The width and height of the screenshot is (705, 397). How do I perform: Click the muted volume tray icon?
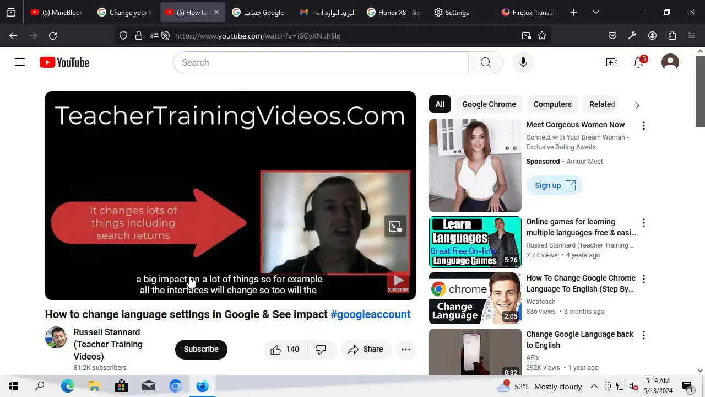click(x=634, y=387)
